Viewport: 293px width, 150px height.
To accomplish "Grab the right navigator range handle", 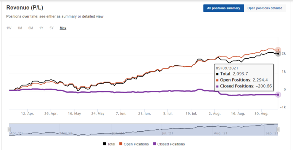I will pyautogui.click(x=278, y=129).
